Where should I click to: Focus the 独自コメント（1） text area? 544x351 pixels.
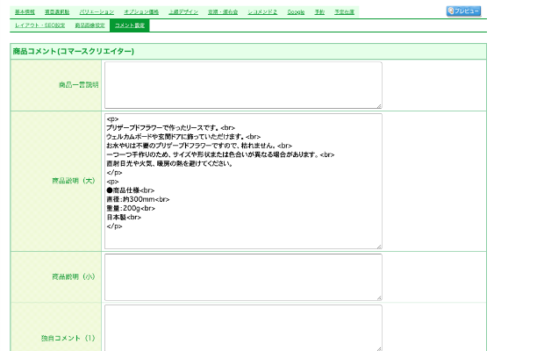click(x=243, y=327)
